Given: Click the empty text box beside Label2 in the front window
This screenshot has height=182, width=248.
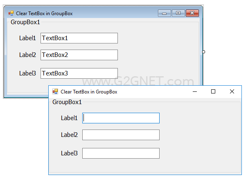Looking at the screenshot, I should click(x=121, y=135).
